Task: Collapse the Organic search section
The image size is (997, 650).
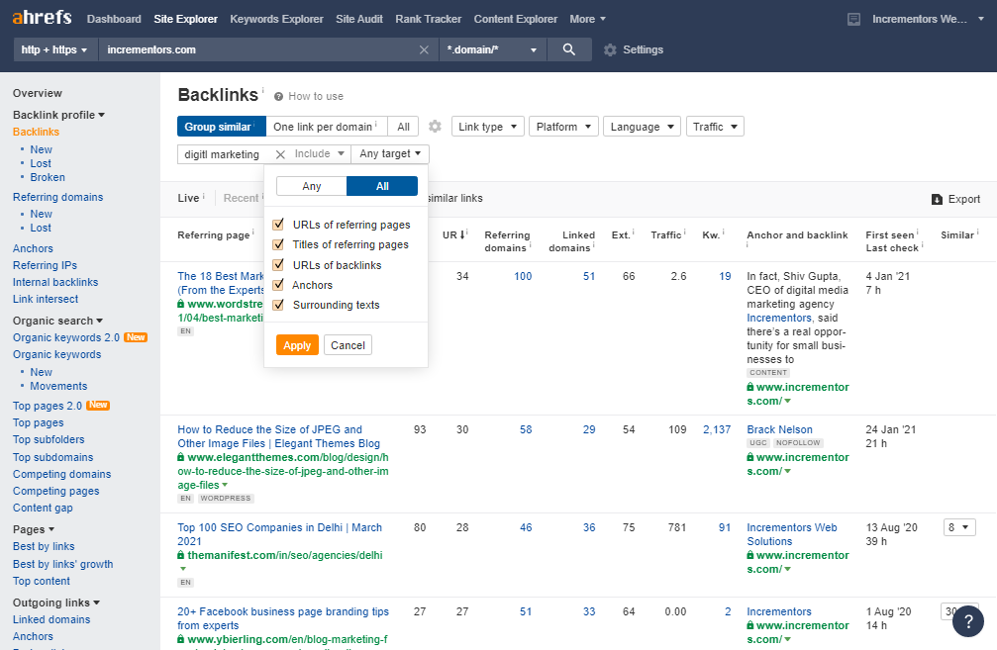Action: pyautogui.click(x=57, y=321)
